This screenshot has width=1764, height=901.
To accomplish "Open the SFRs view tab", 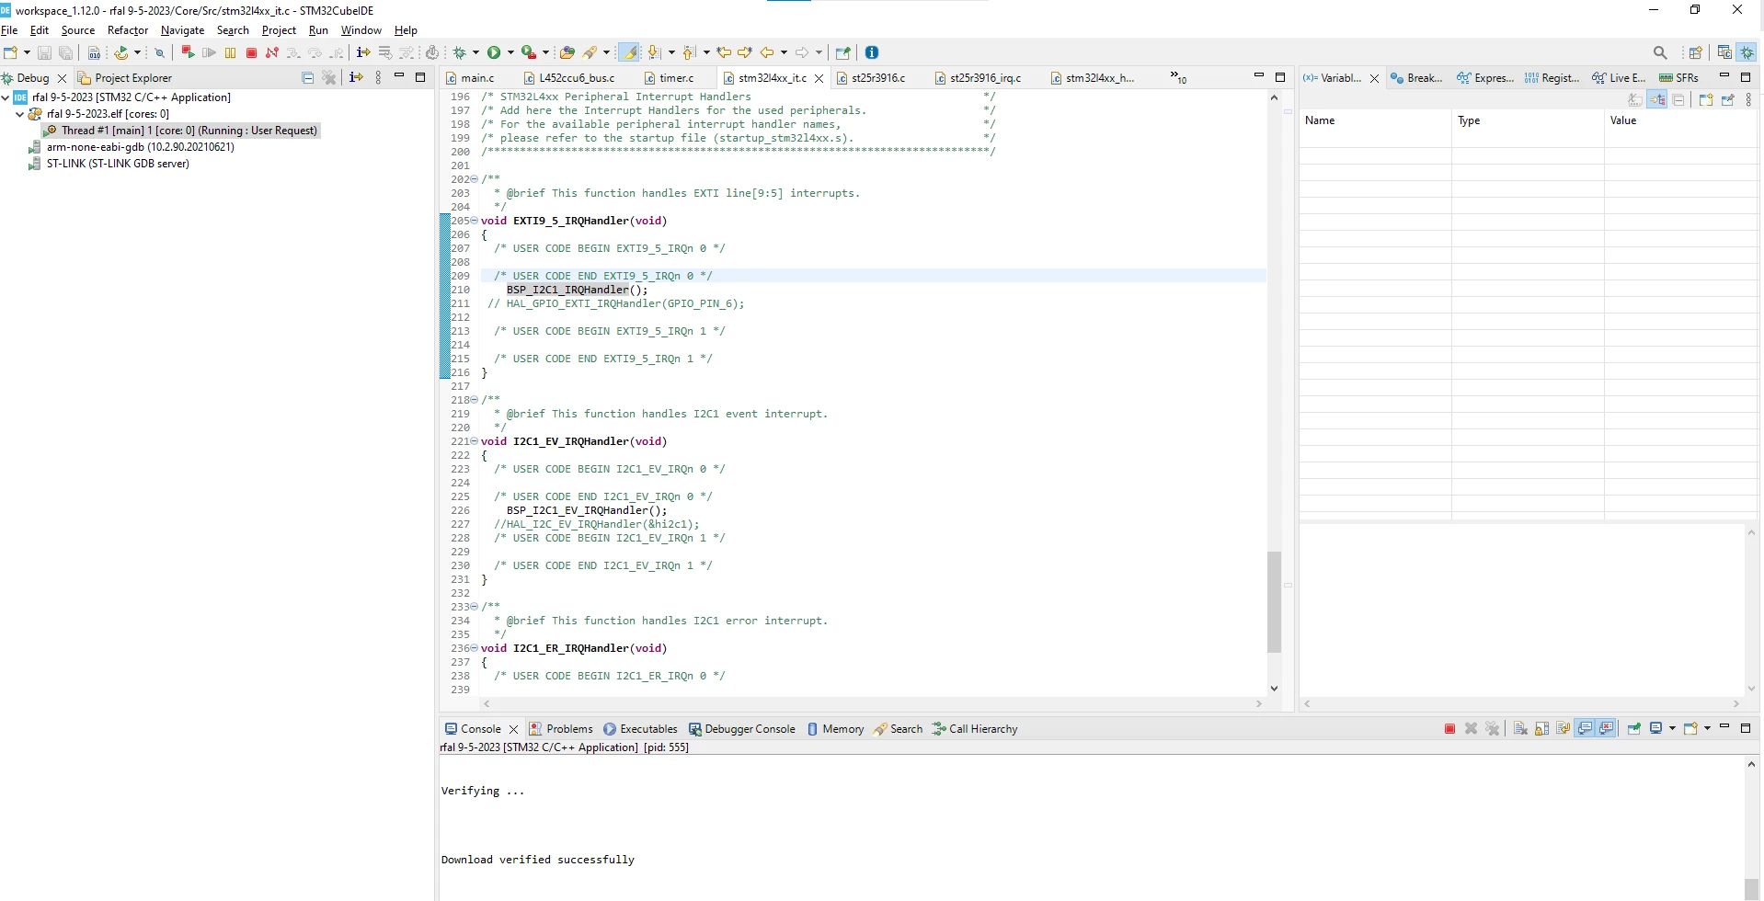I will coord(1679,77).
